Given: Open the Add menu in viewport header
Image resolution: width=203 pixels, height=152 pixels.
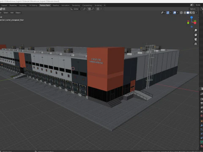Looking at the screenshot, I should pyautogui.click(x=12, y=13).
